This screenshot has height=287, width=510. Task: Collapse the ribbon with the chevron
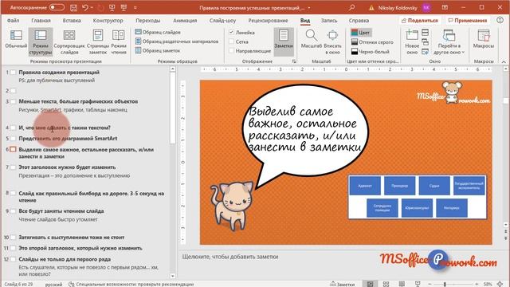(504, 61)
